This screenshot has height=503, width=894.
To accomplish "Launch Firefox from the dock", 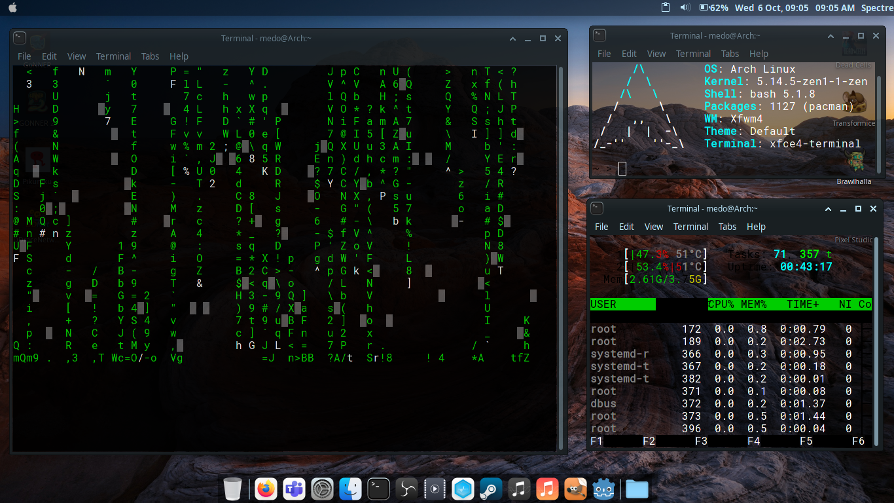I will (x=266, y=489).
